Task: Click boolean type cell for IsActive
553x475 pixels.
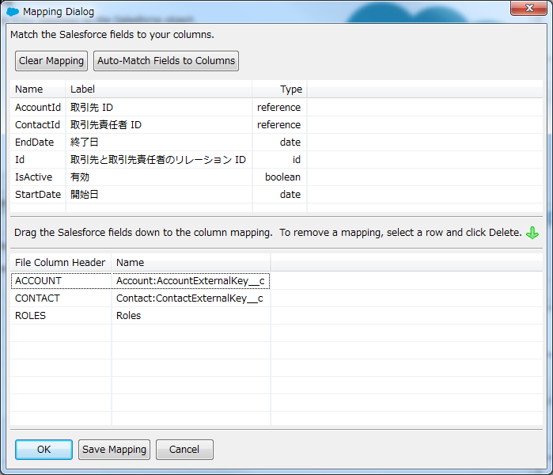Action: point(280,177)
